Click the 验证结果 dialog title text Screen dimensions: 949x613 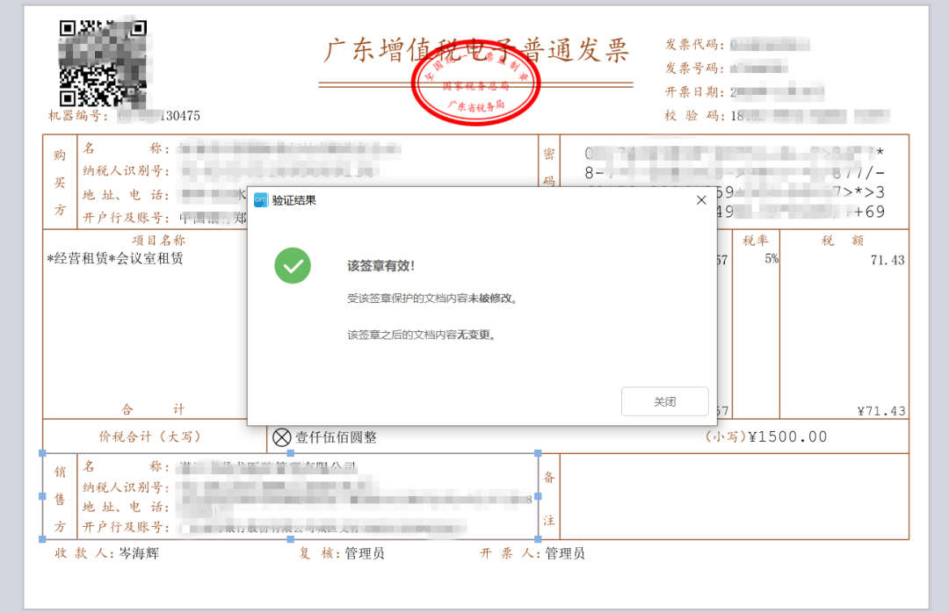[x=294, y=200]
